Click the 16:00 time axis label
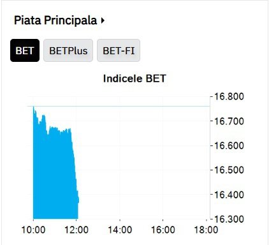Viewport: 269px width, 245px height. click(x=163, y=230)
